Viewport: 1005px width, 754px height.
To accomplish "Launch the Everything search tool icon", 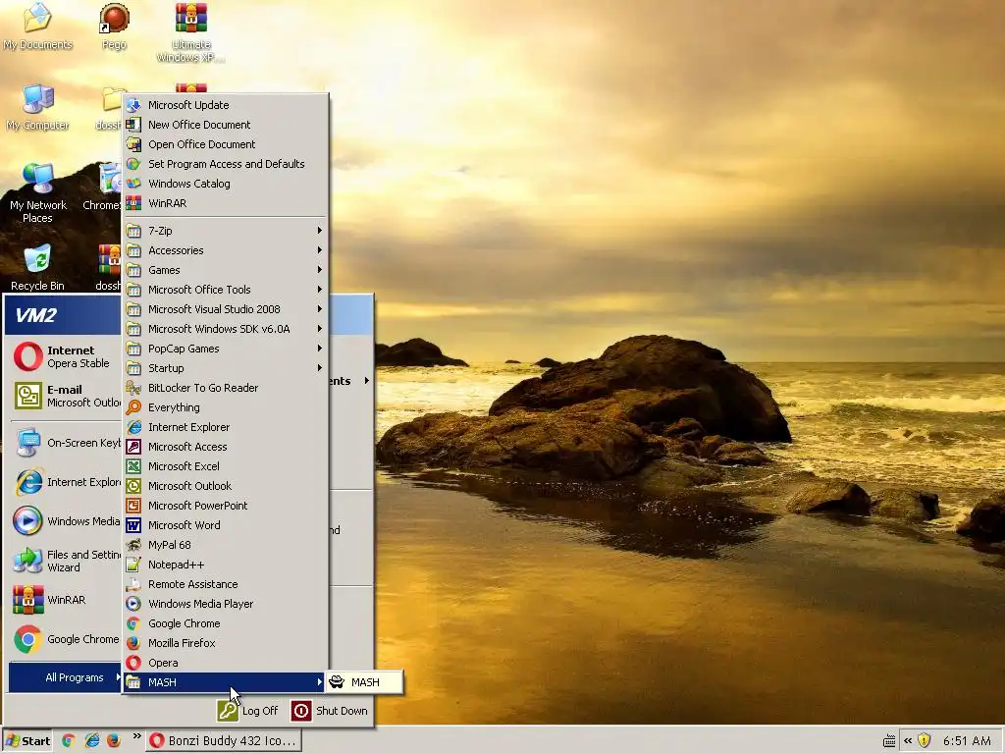I will pos(133,407).
